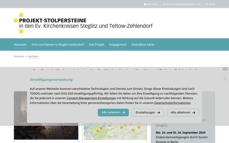Screen dimensions: 229x143
Task: Click first Startseite breadcrumb link
Action: pyautogui.click(x=19, y=56)
